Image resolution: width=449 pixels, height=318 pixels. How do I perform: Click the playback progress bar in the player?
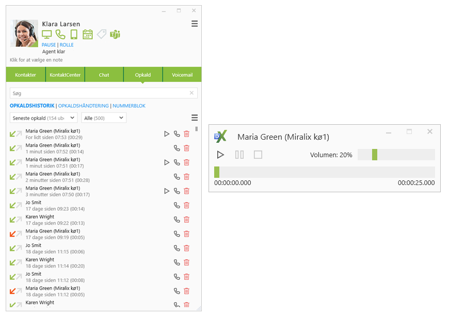pos(325,172)
